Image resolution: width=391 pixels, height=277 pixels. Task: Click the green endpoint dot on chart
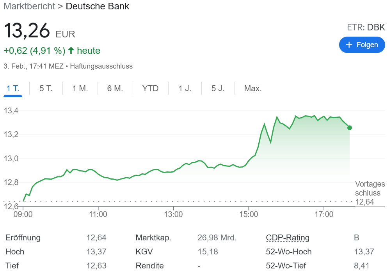(x=349, y=128)
